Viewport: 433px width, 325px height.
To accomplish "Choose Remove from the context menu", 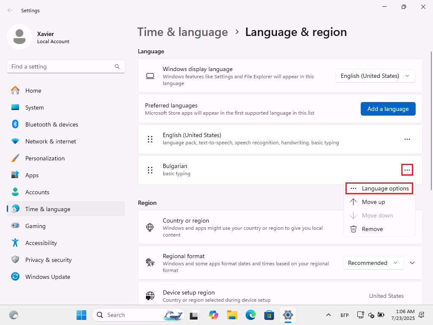I will pyautogui.click(x=379, y=229).
